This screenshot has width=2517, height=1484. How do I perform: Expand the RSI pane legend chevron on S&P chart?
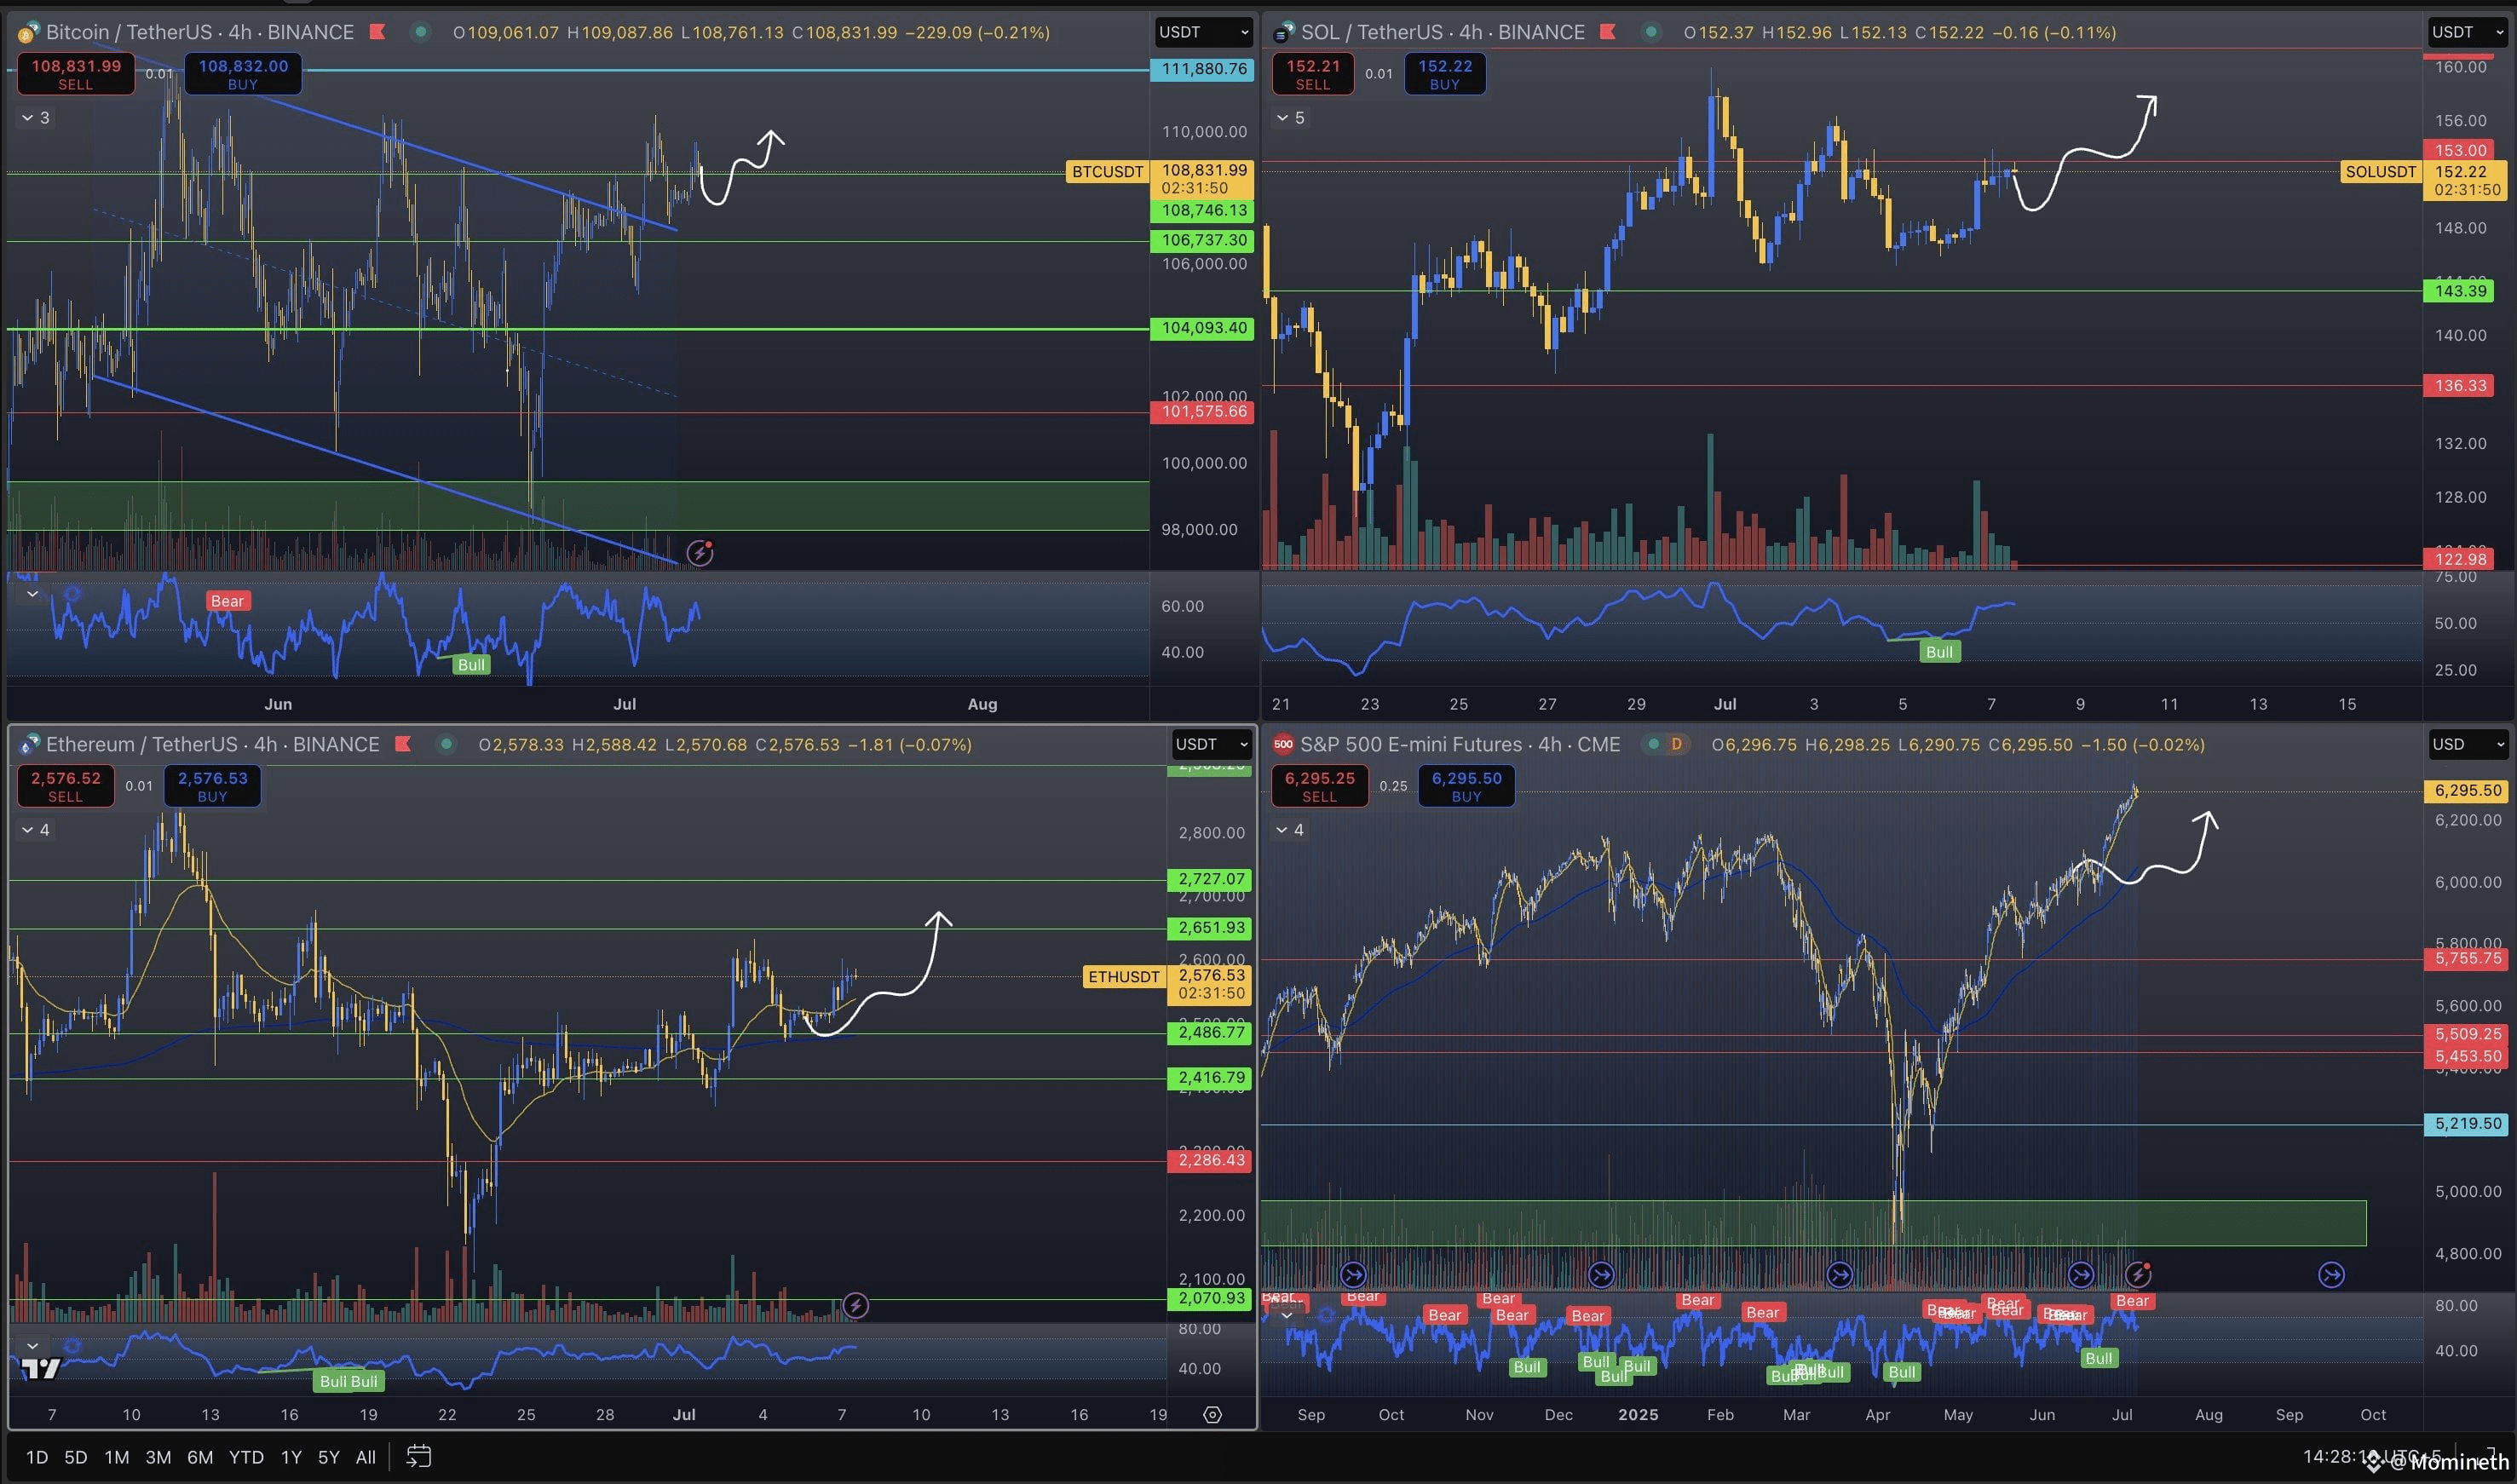(1286, 1315)
